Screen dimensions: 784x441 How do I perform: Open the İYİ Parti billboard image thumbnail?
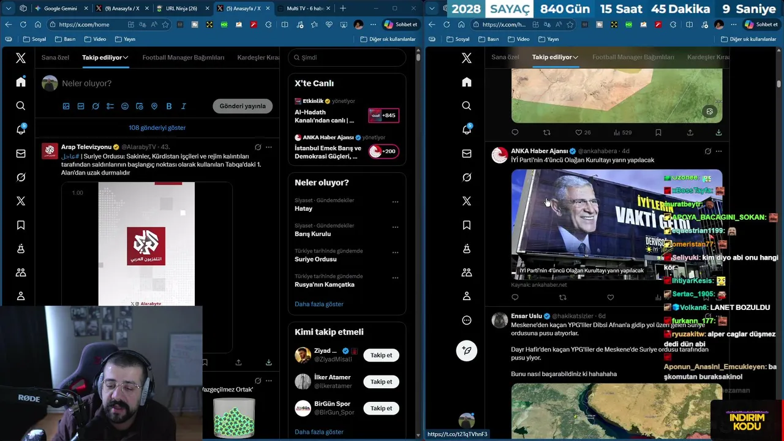[x=617, y=224]
